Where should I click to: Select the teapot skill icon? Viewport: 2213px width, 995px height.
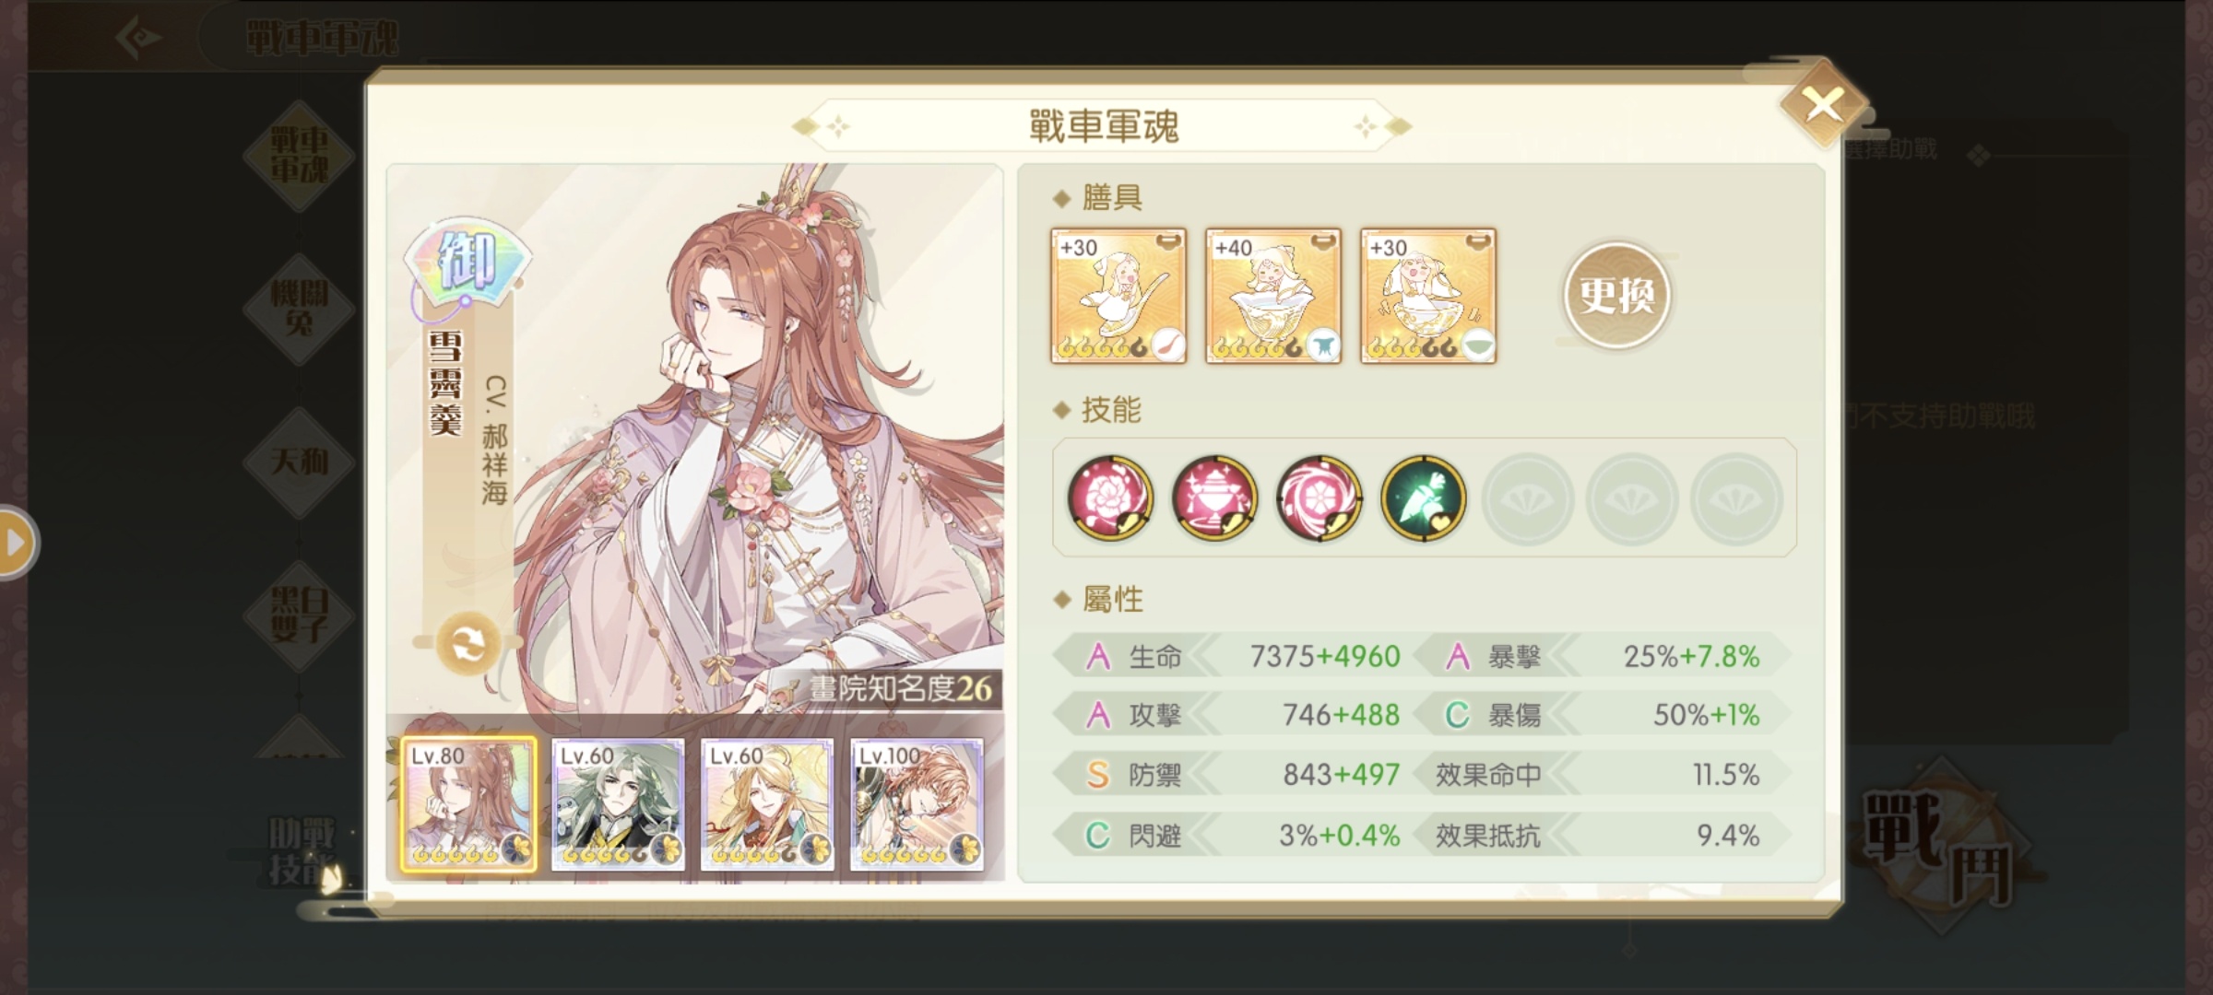(1214, 497)
